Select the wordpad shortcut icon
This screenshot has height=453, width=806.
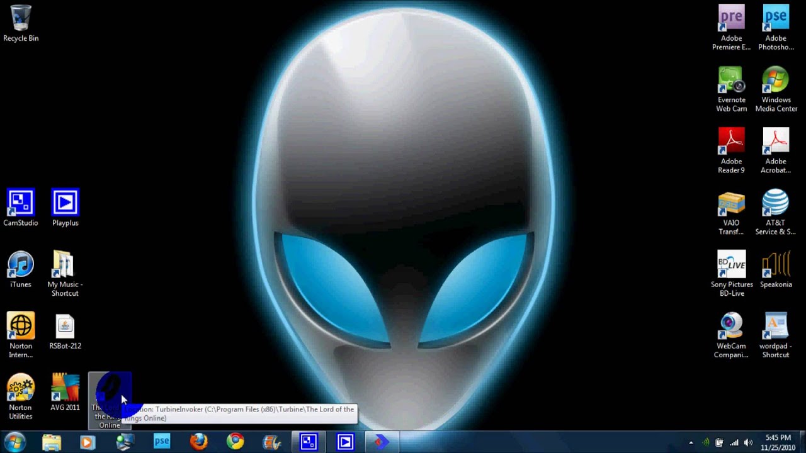(x=776, y=336)
